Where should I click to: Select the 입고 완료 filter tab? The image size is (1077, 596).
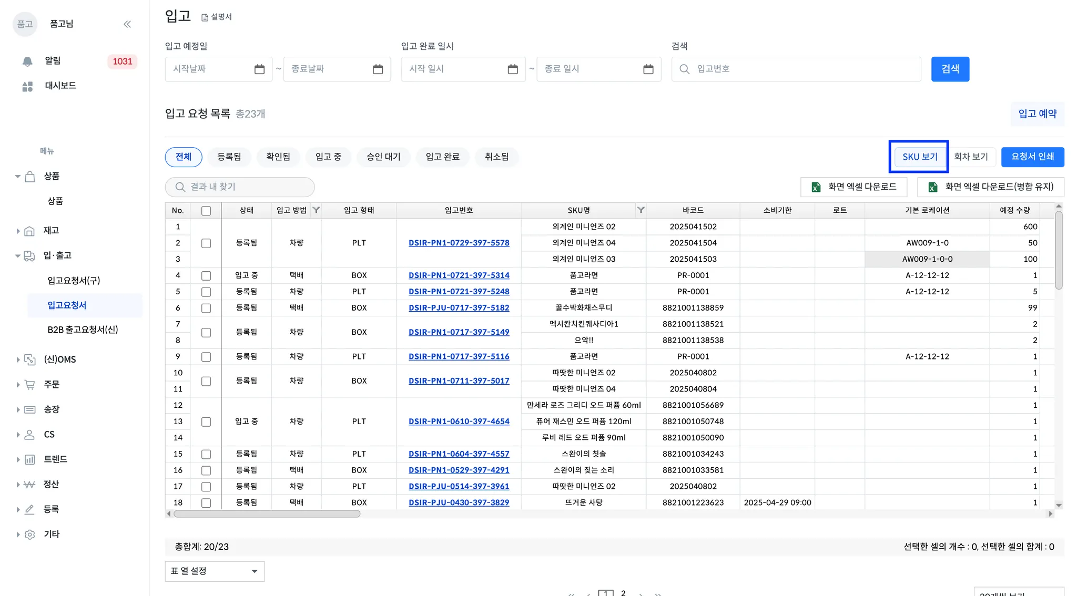(442, 157)
